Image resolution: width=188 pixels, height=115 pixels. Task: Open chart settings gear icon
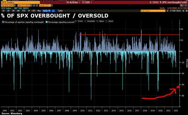pos(186,11)
